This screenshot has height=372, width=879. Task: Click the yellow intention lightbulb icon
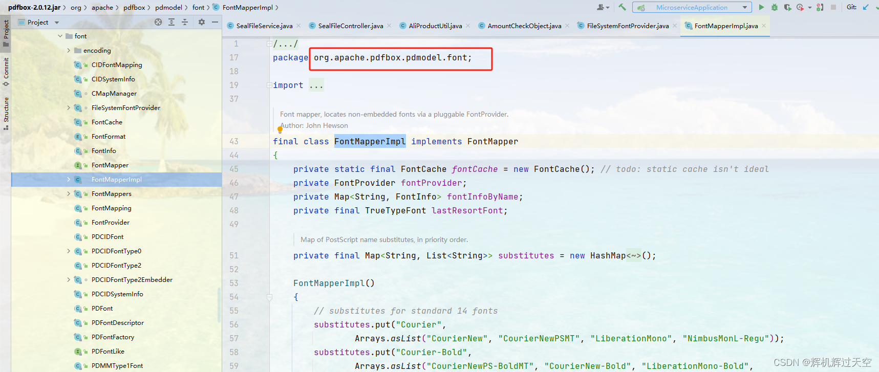point(280,129)
